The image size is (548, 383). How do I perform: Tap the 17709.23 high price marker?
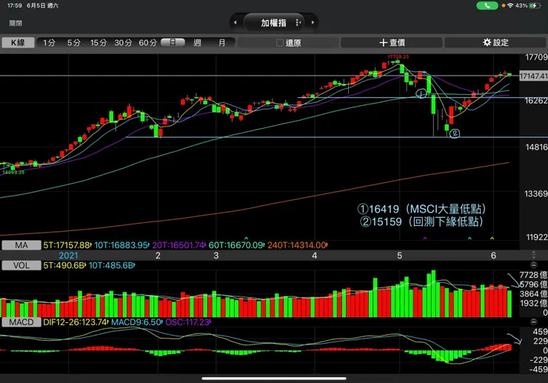[x=398, y=56]
